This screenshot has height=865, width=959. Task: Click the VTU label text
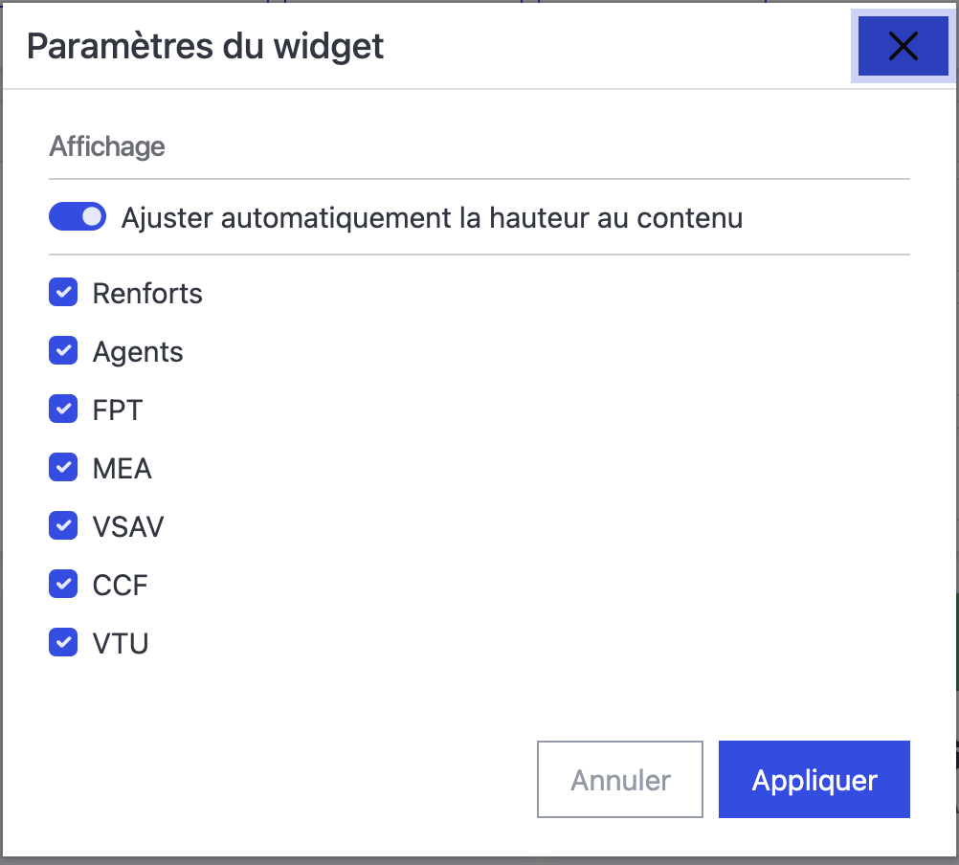(x=121, y=644)
